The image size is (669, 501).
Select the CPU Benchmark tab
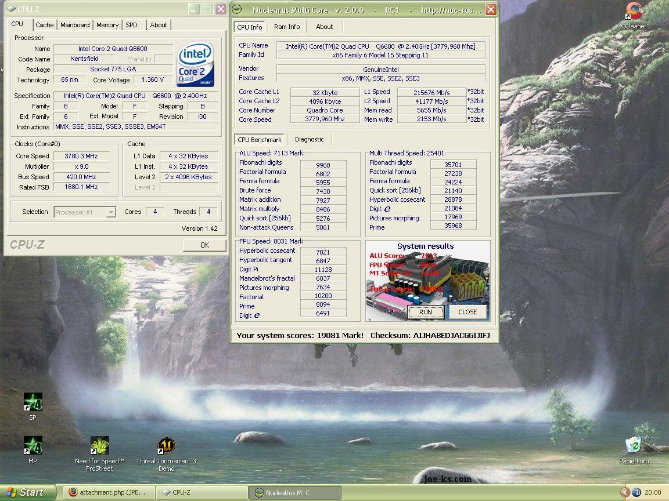click(x=260, y=139)
